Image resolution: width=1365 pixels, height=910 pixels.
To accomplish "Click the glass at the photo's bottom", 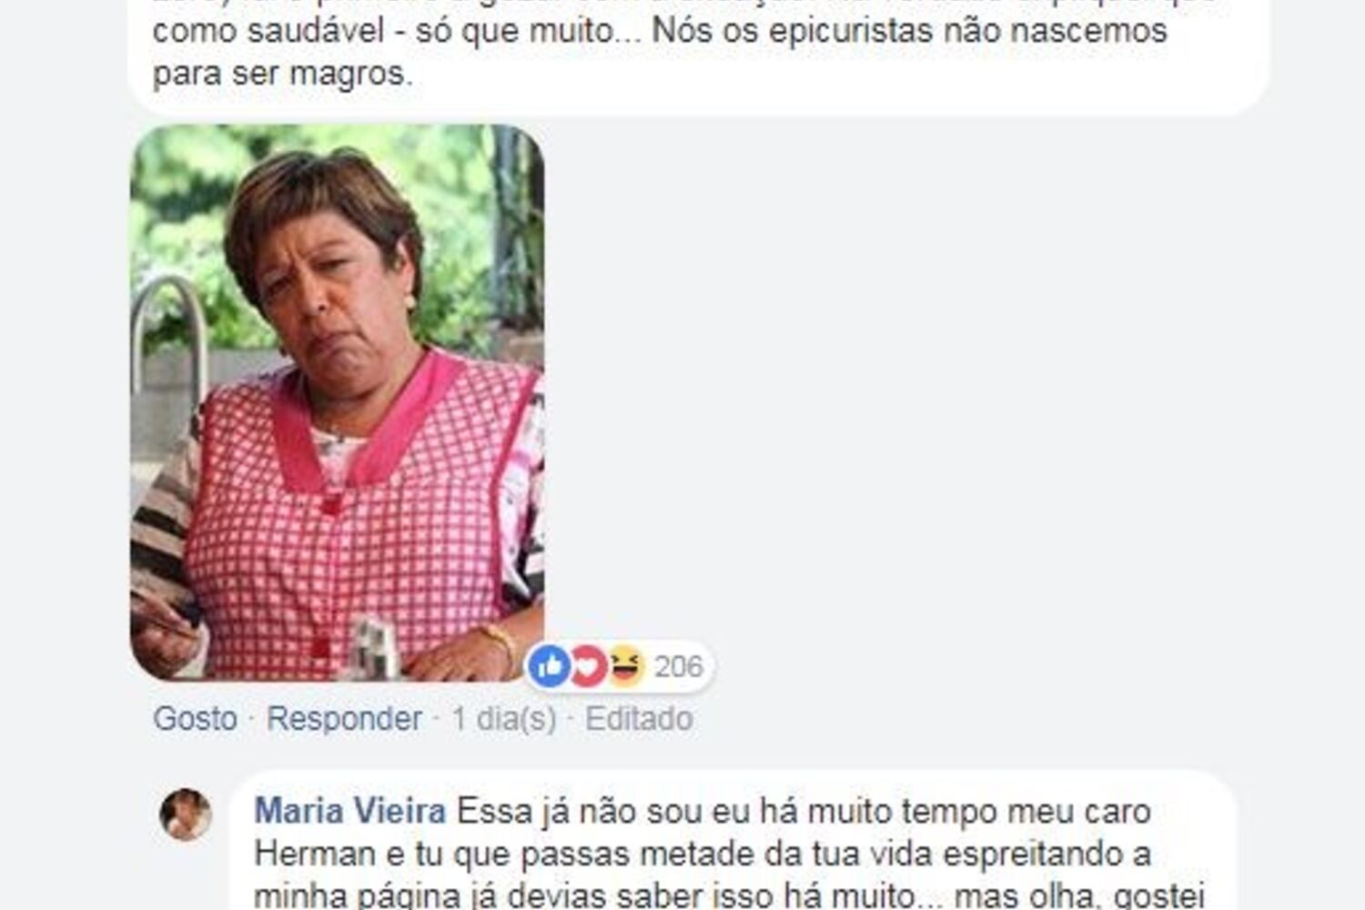I will (x=375, y=648).
